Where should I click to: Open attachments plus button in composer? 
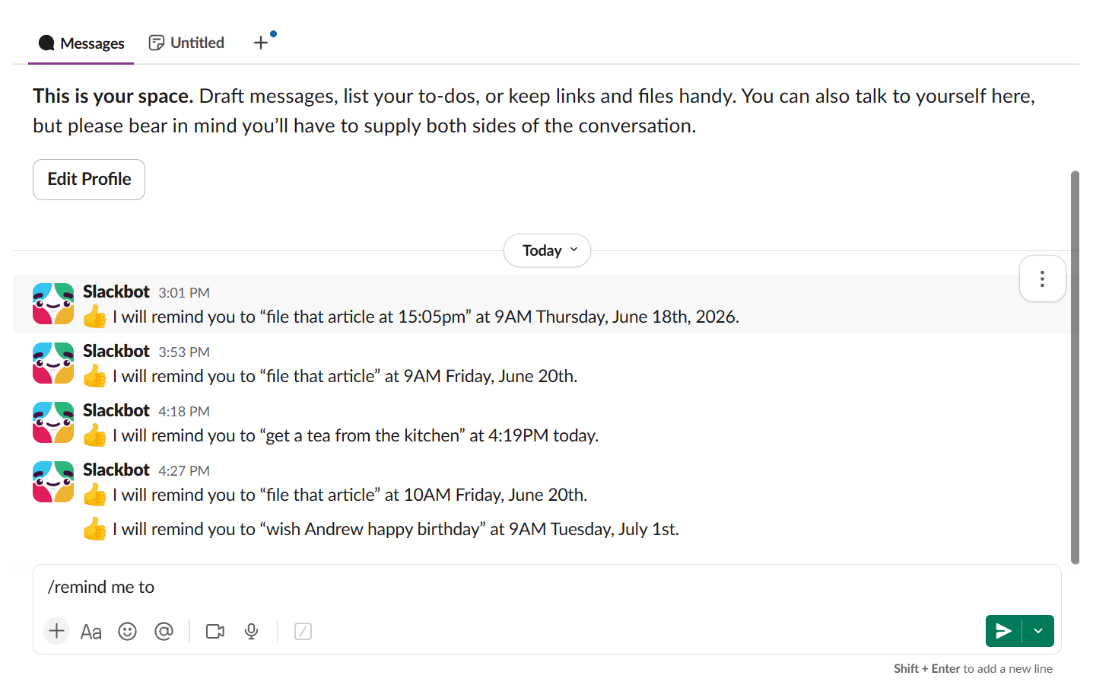pyautogui.click(x=56, y=631)
